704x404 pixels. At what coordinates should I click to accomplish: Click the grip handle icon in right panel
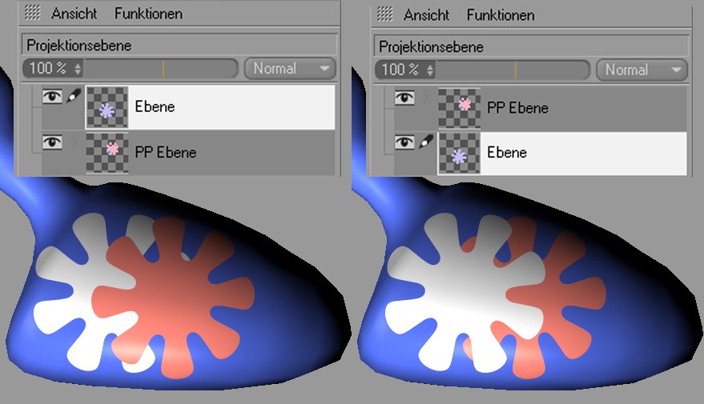click(384, 14)
